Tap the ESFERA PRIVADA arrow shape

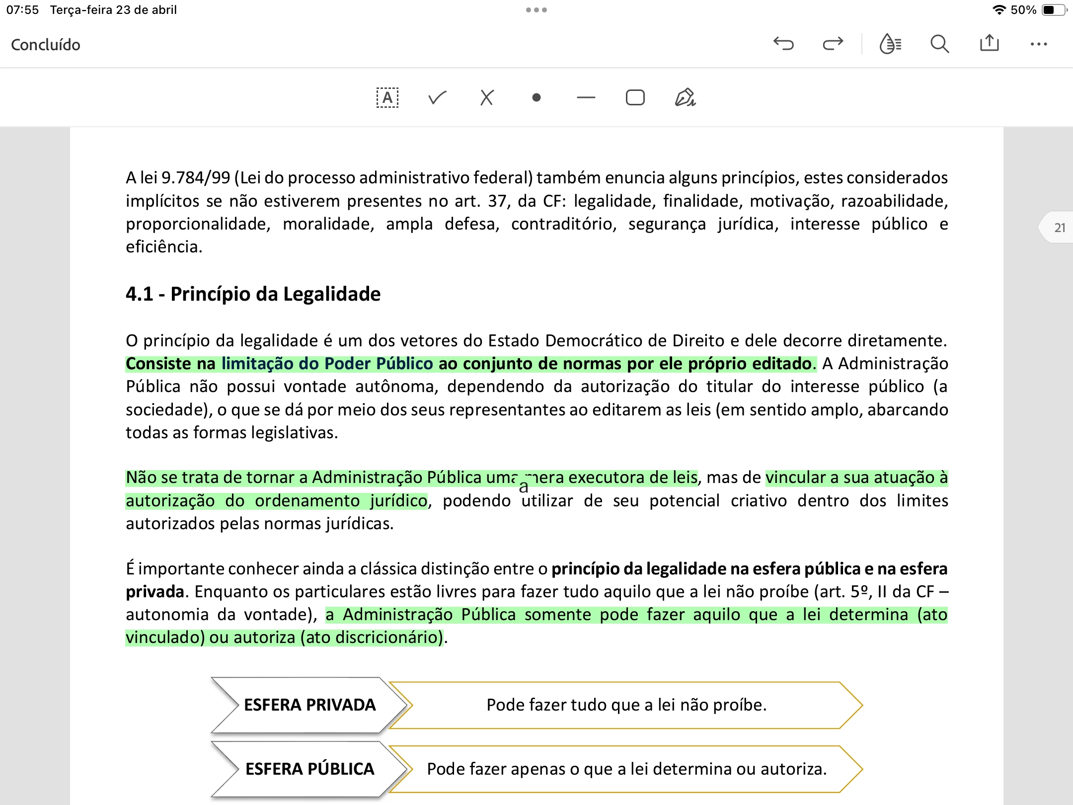tap(309, 705)
